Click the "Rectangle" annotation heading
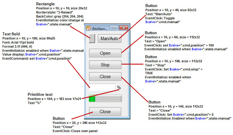The image size is (233, 135). point(45,4)
